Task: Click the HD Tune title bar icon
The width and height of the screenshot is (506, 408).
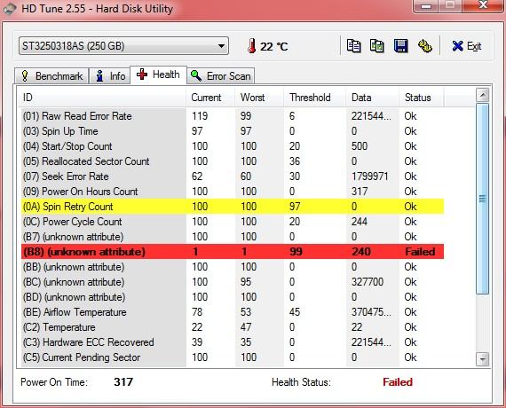Action: [x=10, y=8]
